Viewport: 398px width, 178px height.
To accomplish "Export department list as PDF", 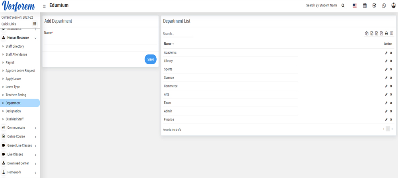I will pyautogui.click(x=382, y=34).
